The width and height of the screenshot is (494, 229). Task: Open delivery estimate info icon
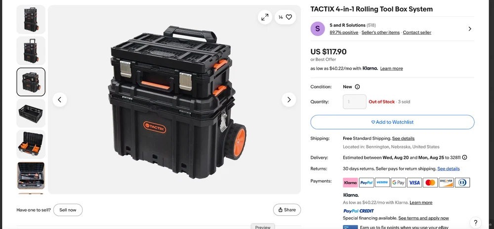[x=464, y=157]
